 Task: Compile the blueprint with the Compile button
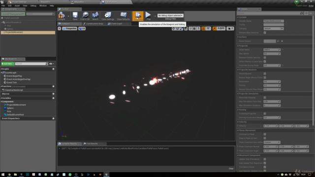(62, 16)
